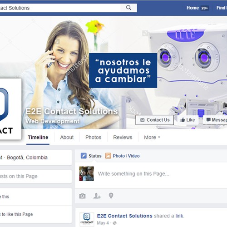The image size is (227, 227).
Task: Open the Timeline tab
Action: point(38,137)
